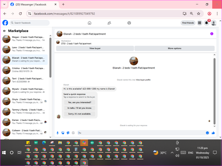The image size is (222, 166).
Task: Open Megan's 2 beds 1 bath chat
Action: [24, 39]
